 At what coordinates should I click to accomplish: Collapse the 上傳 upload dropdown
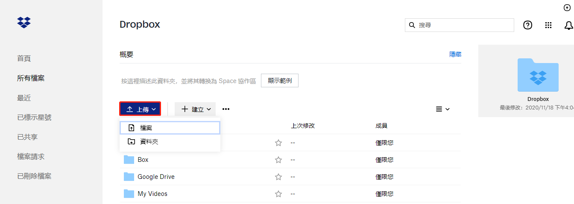pos(140,109)
